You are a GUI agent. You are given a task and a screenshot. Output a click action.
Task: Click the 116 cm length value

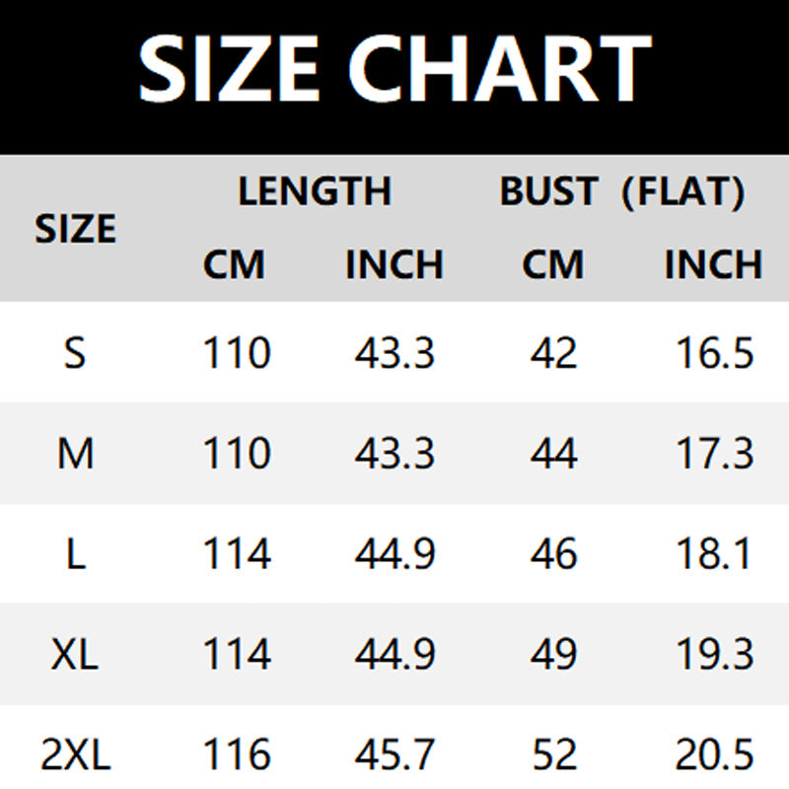tap(237, 755)
